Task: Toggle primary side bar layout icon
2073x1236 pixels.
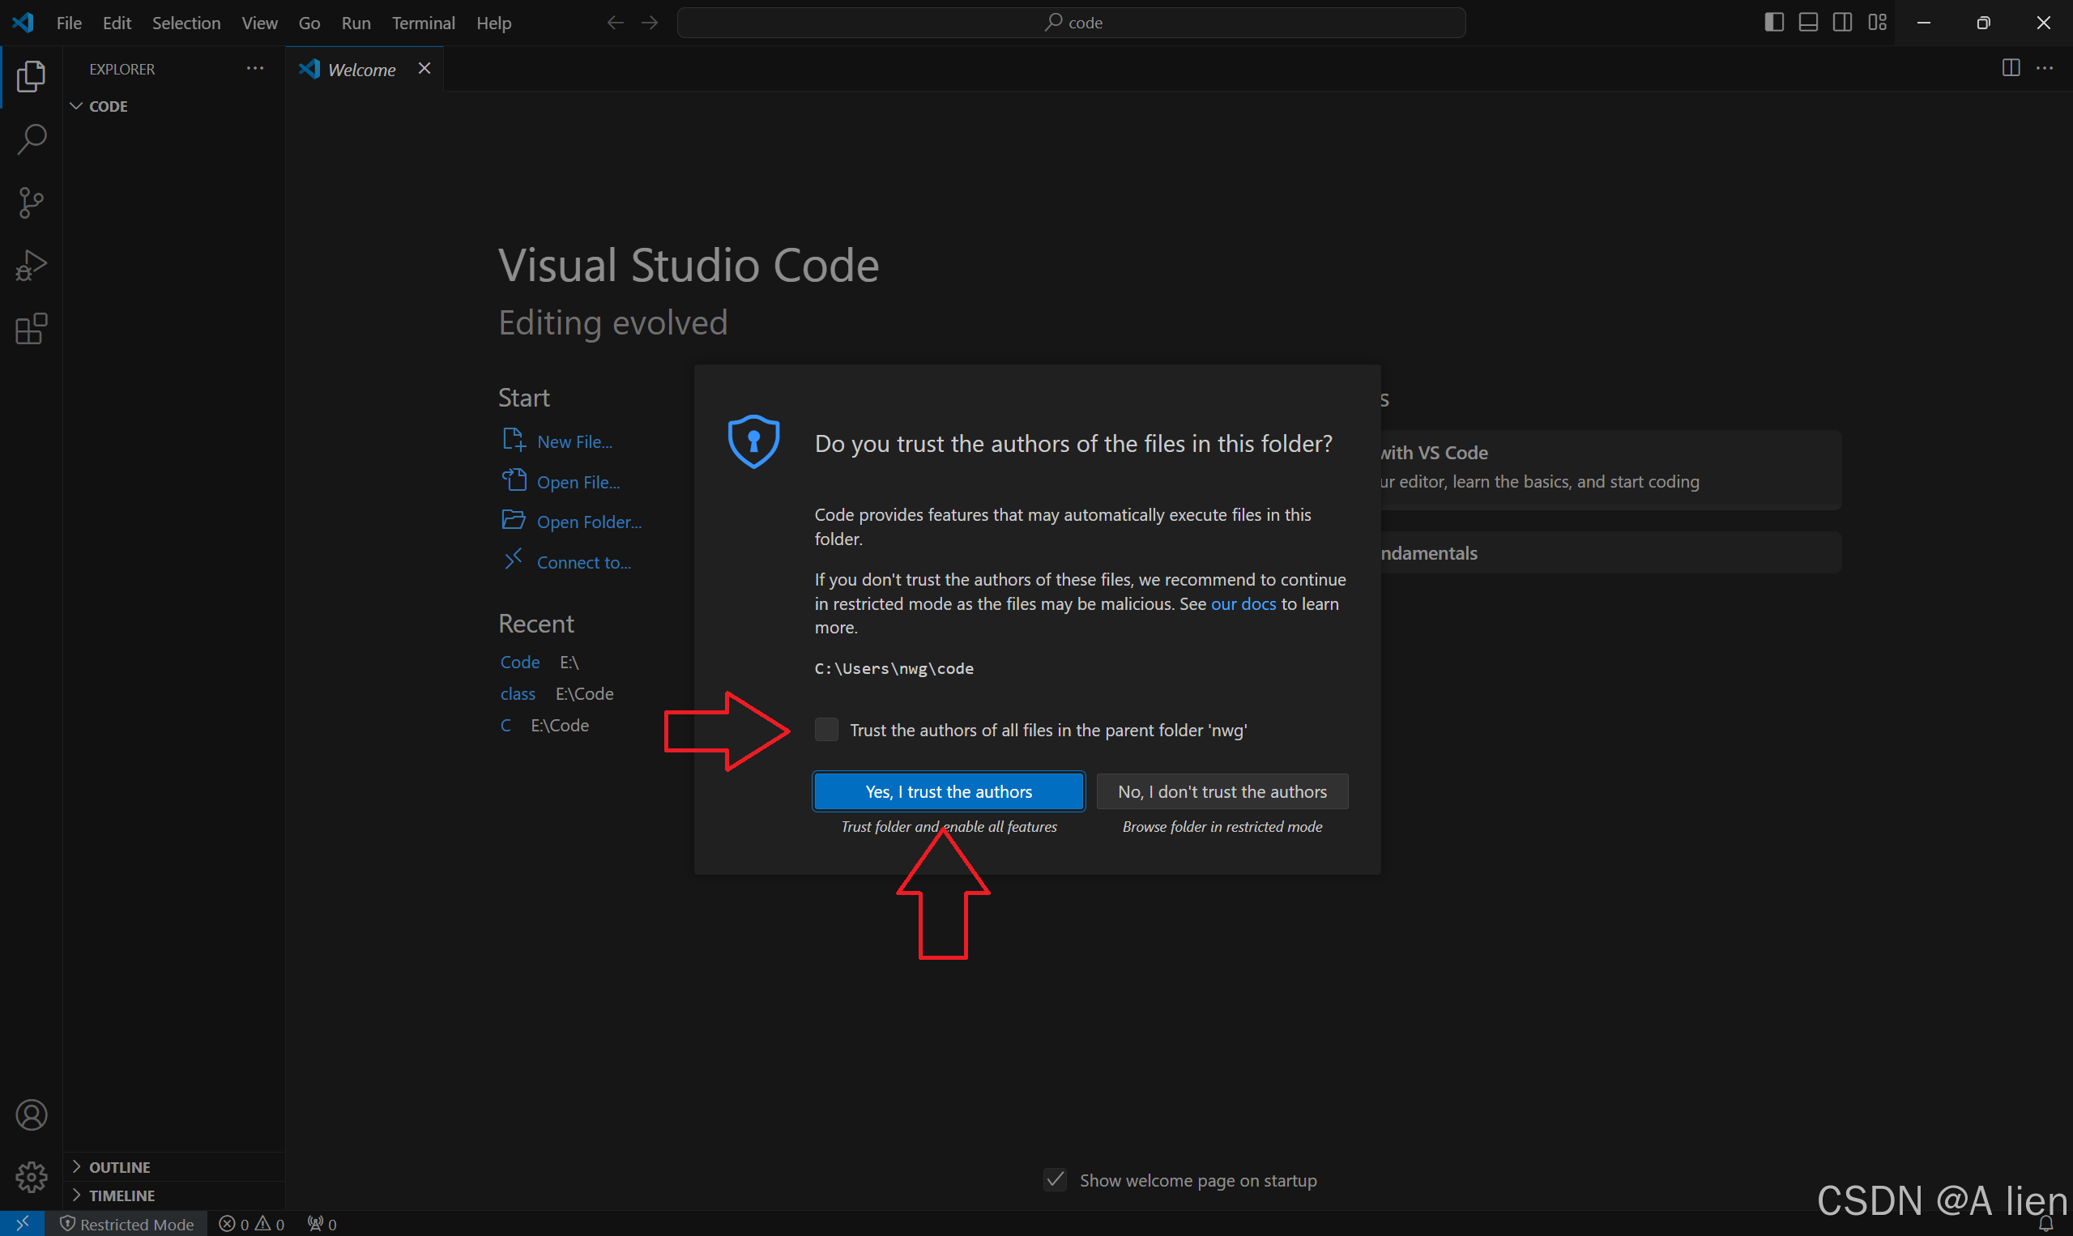Action: [x=1773, y=23]
